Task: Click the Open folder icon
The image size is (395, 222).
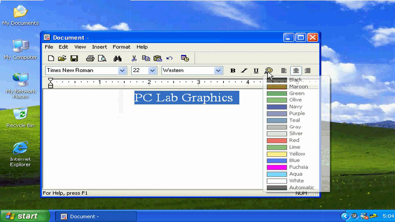Action: click(x=62, y=58)
